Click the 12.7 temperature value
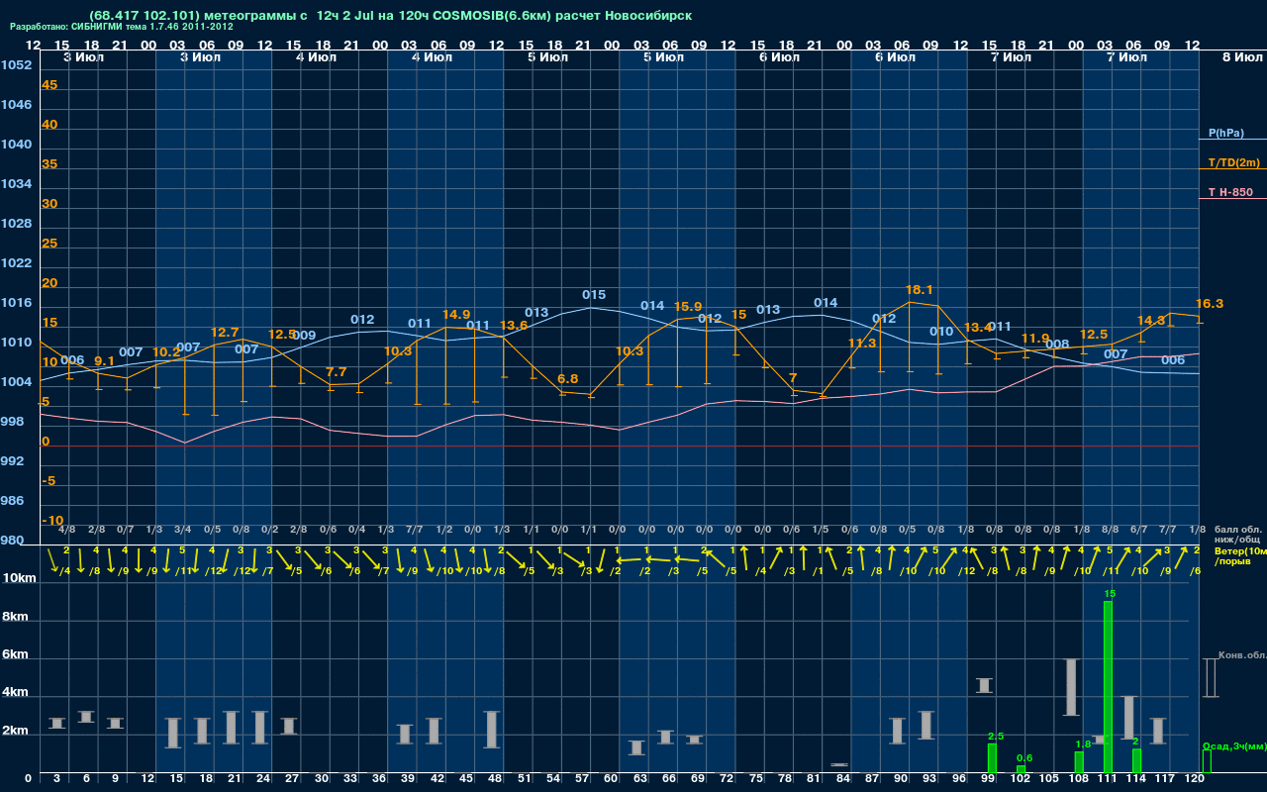Screen dimensions: 1267x792 pyautogui.click(x=225, y=333)
